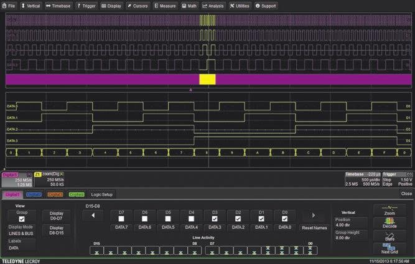This screenshot has width=415, height=264.
Task: Open the Timebase descriptor box
Action: click(x=363, y=179)
